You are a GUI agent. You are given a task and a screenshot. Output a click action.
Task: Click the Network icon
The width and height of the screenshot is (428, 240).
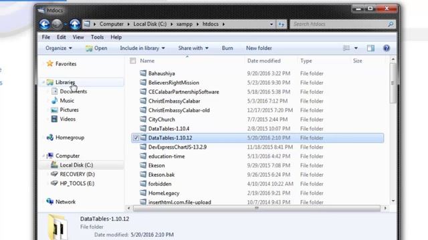49,201
